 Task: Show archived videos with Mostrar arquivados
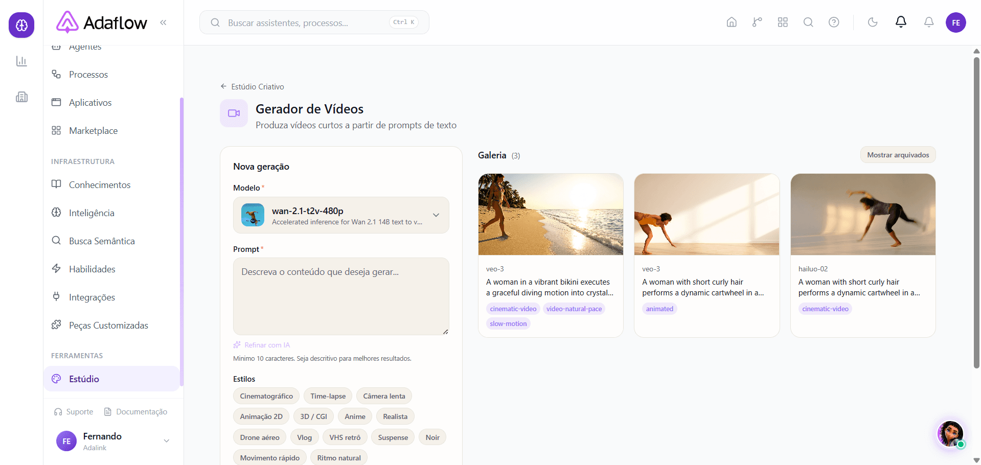click(x=898, y=155)
